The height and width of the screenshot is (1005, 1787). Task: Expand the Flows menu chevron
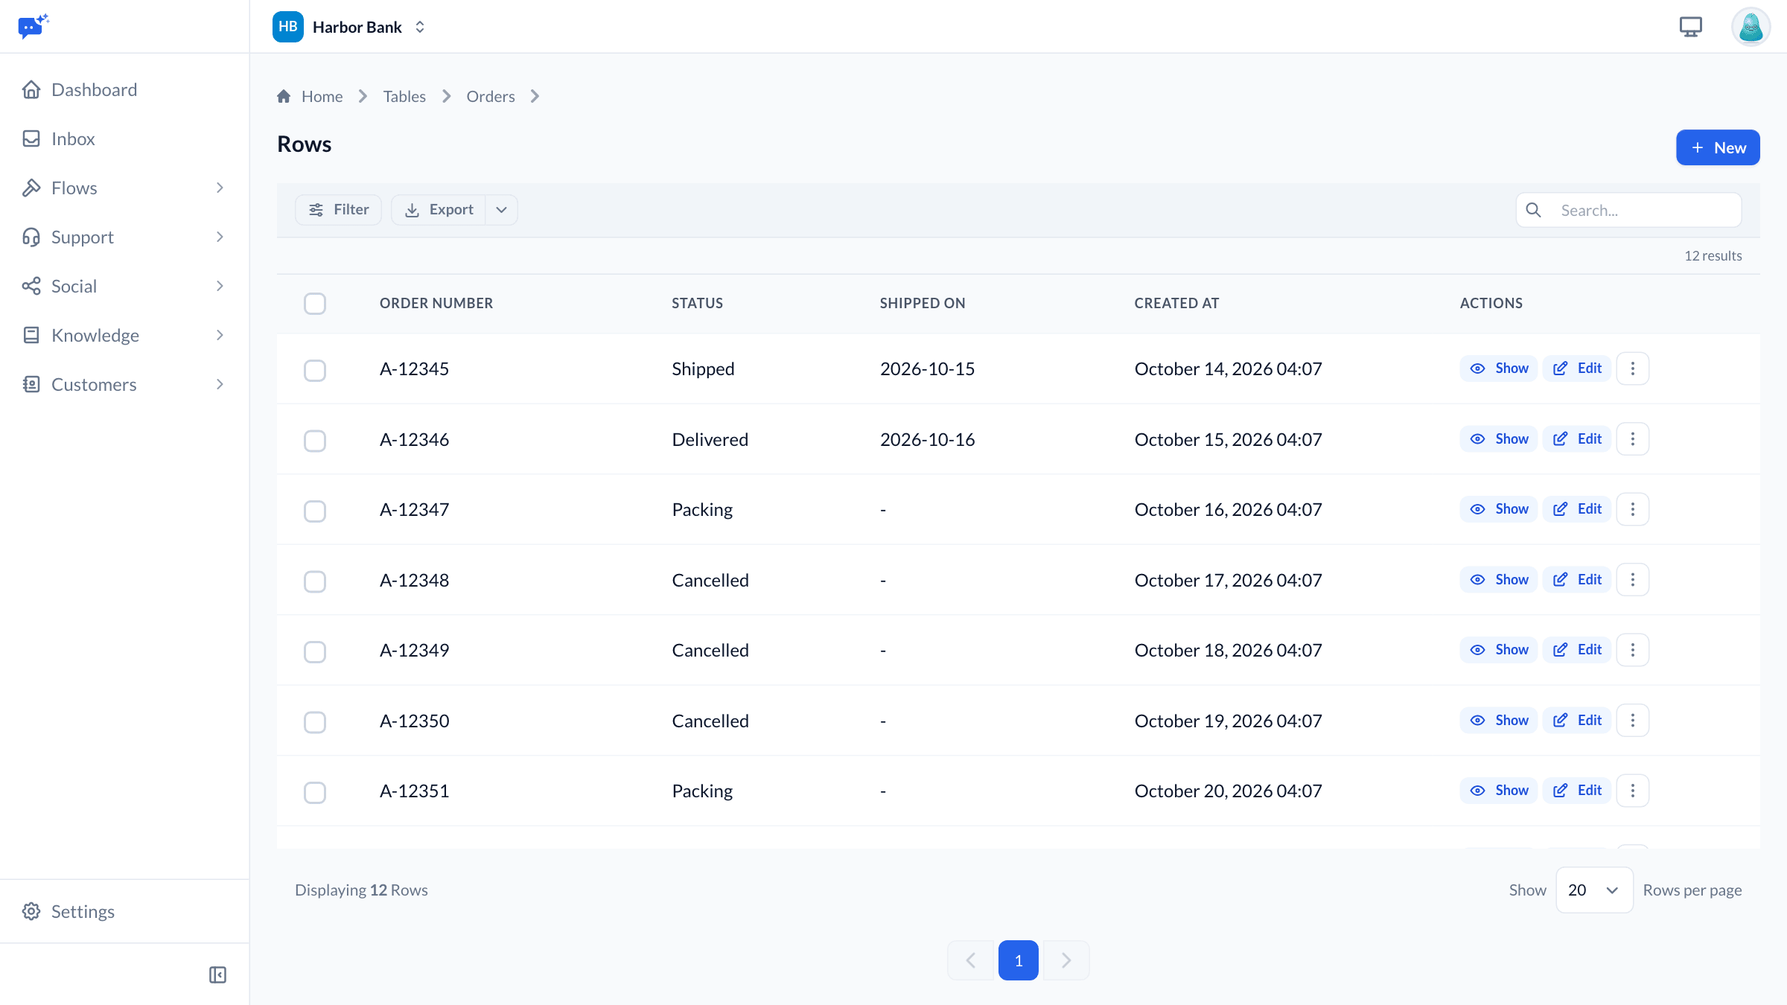(x=220, y=188)
